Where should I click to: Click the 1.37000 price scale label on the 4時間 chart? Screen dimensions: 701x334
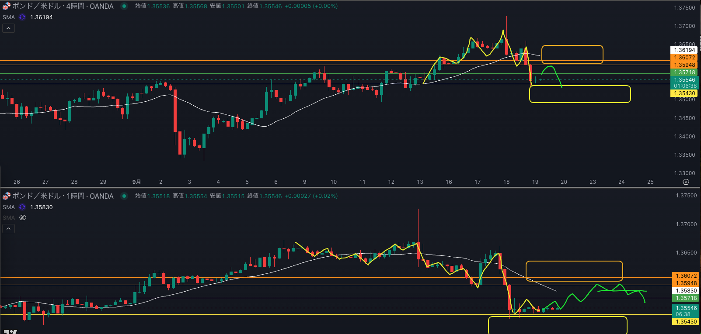(684, 26)
